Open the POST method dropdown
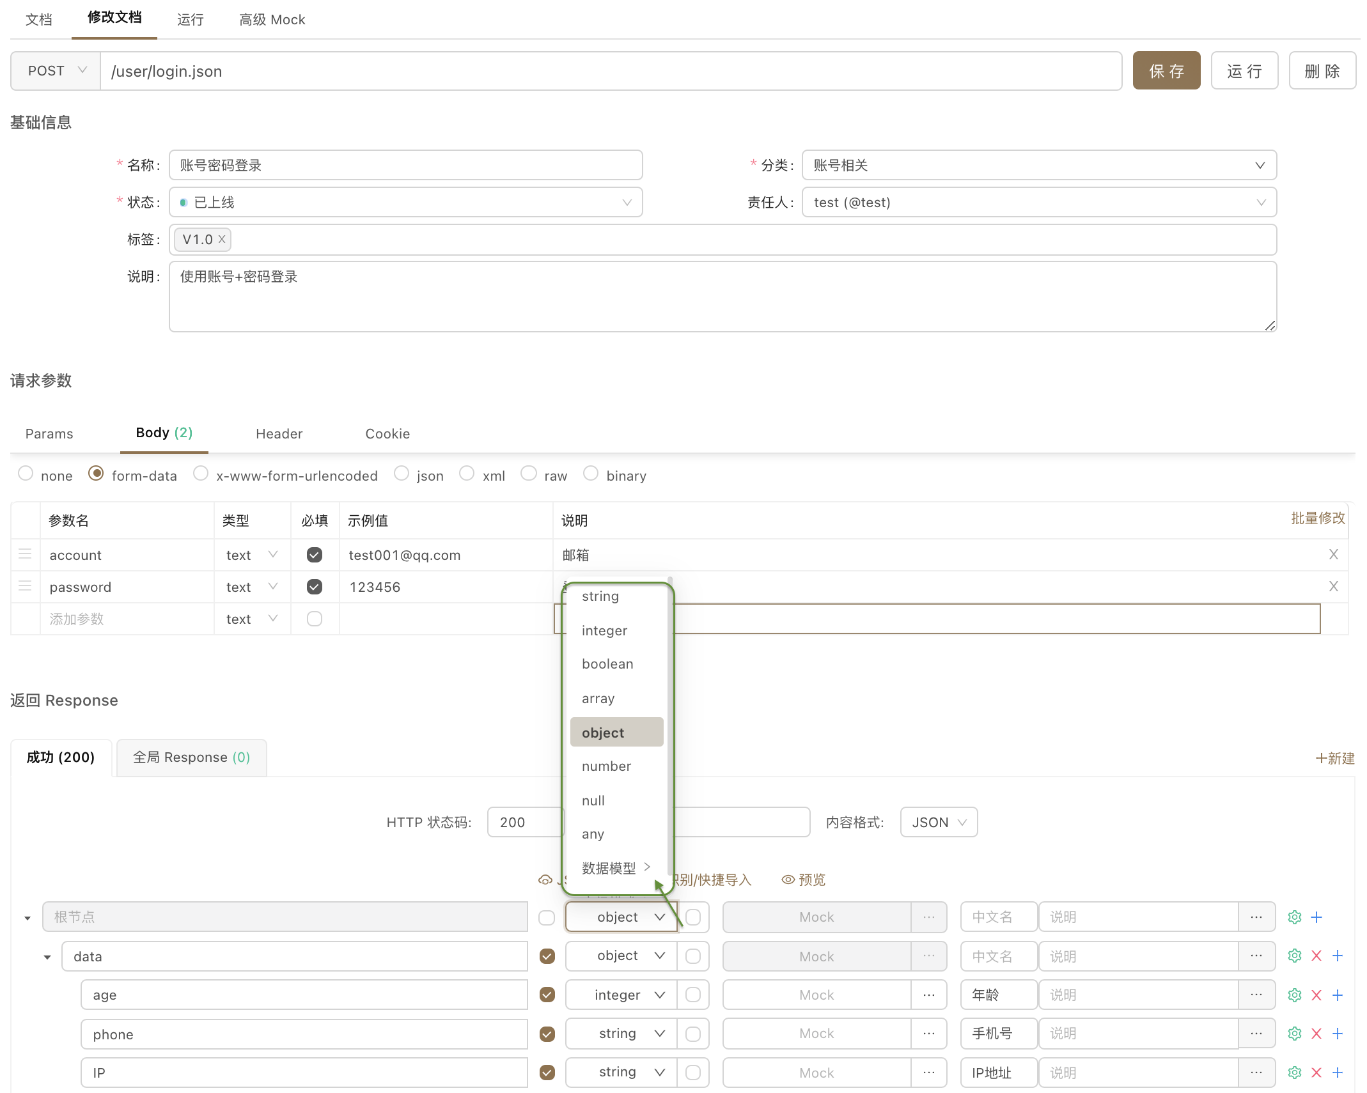Viewport: 1367px width, 1093px height. (x=56, y=71)
